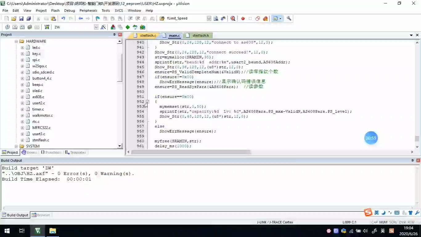
Task: Create a new file with the New icon
Action: click(6, 19)
